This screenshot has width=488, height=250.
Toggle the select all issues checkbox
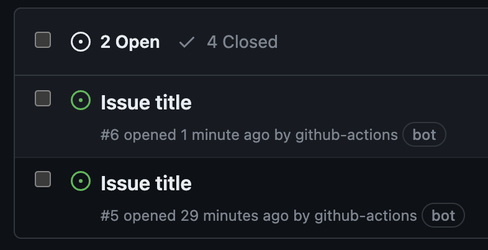(x=43, y=40)
